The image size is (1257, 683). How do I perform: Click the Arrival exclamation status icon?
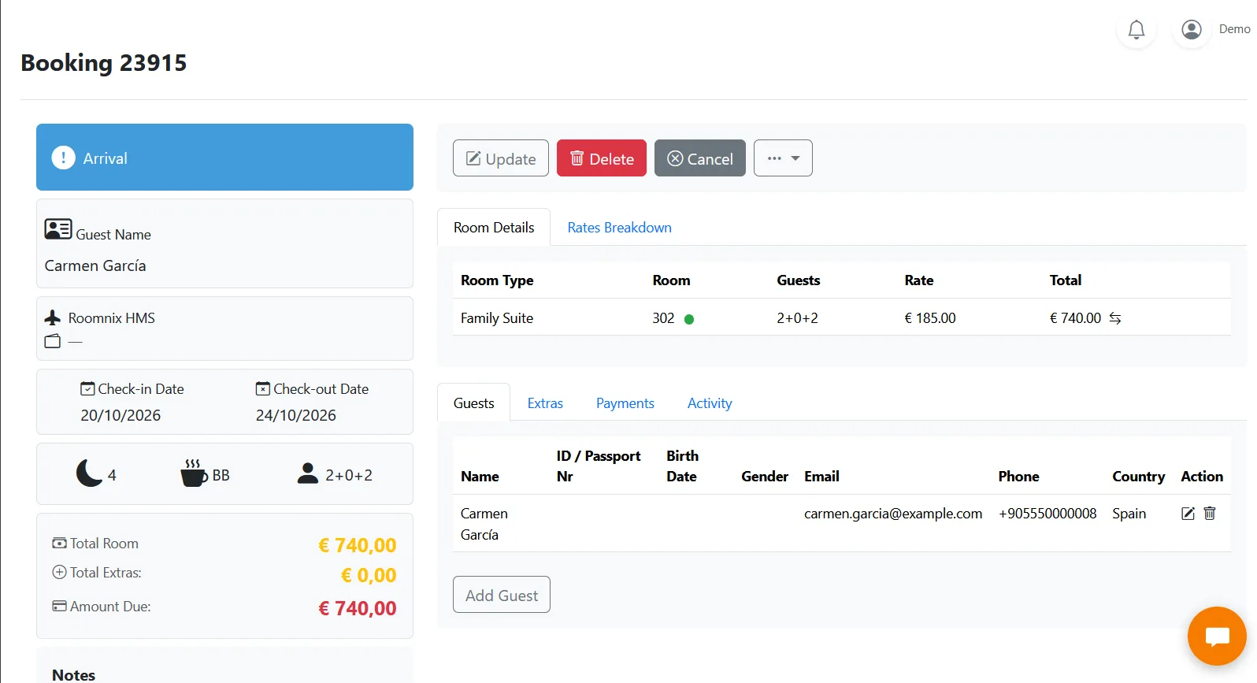click(63, 158)
